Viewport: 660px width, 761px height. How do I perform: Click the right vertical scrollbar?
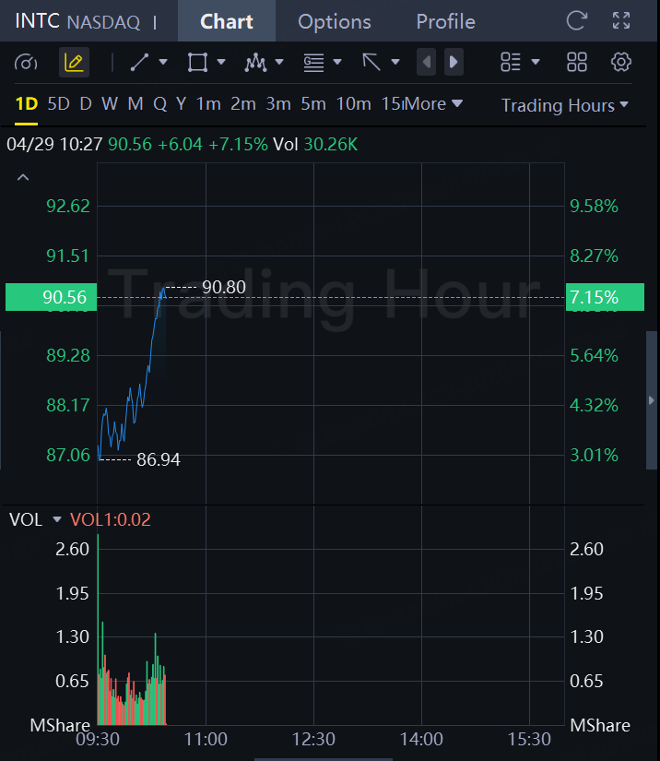point(652,400)
